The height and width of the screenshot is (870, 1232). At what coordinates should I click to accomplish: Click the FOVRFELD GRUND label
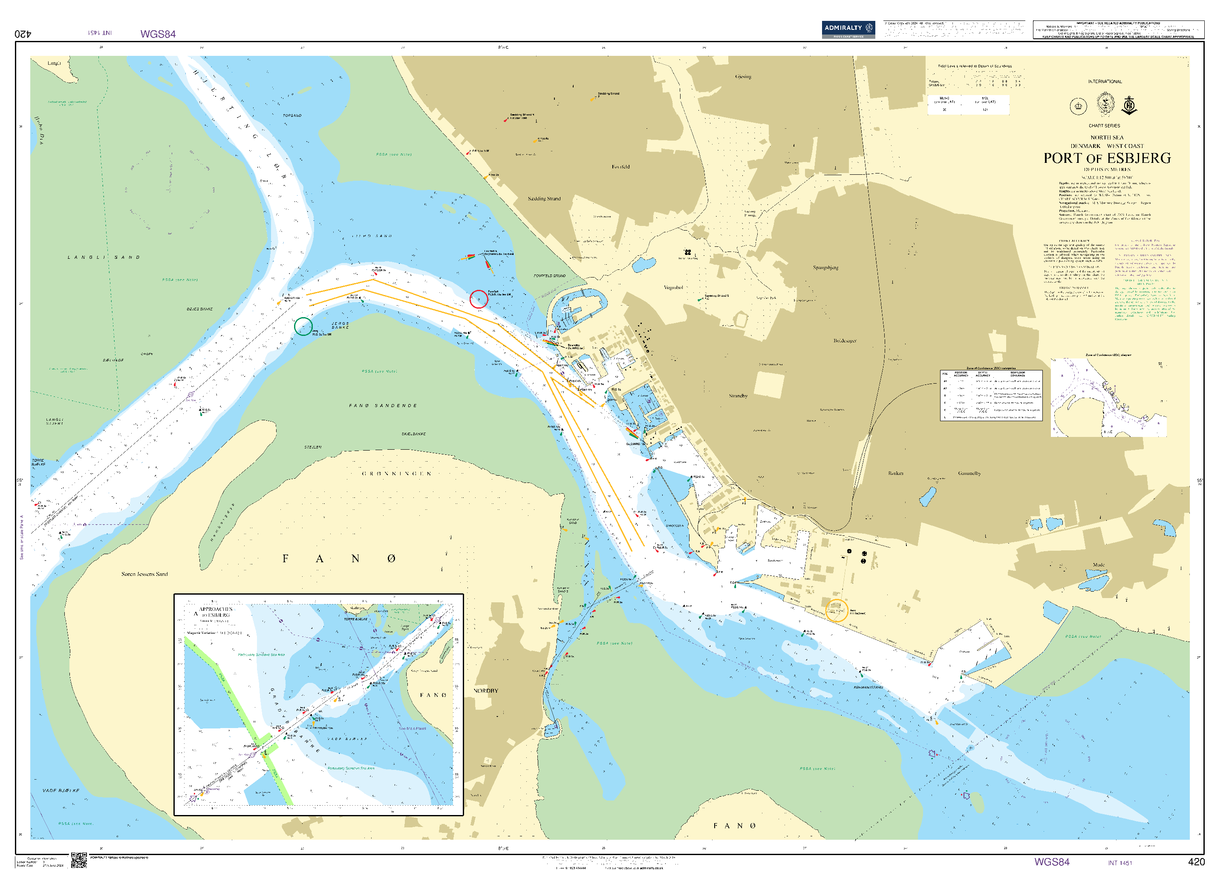[549, 276]
